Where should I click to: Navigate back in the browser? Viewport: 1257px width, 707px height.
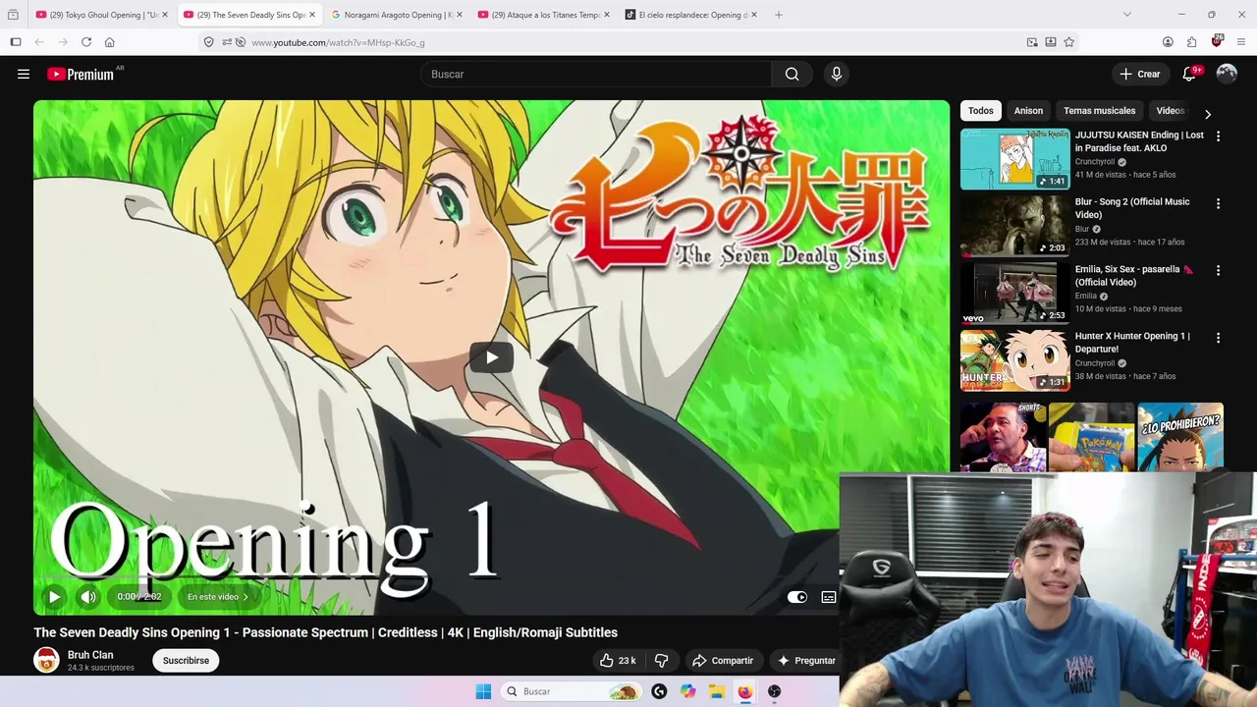click(39, 42)
